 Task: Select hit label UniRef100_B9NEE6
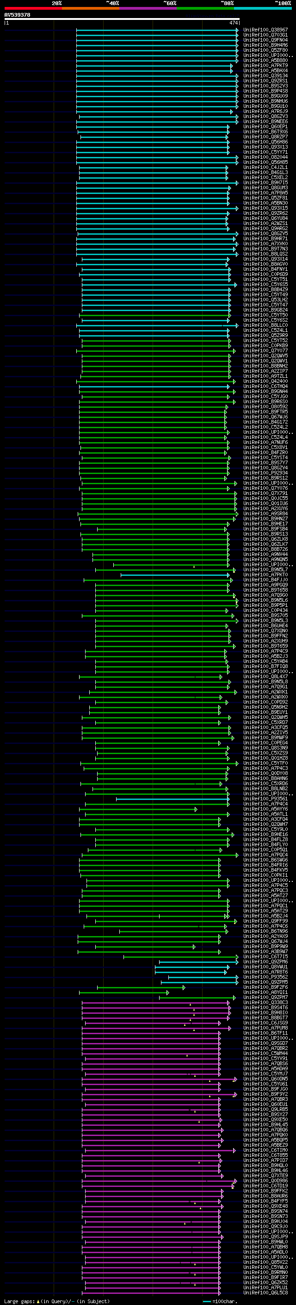point(265,122)
